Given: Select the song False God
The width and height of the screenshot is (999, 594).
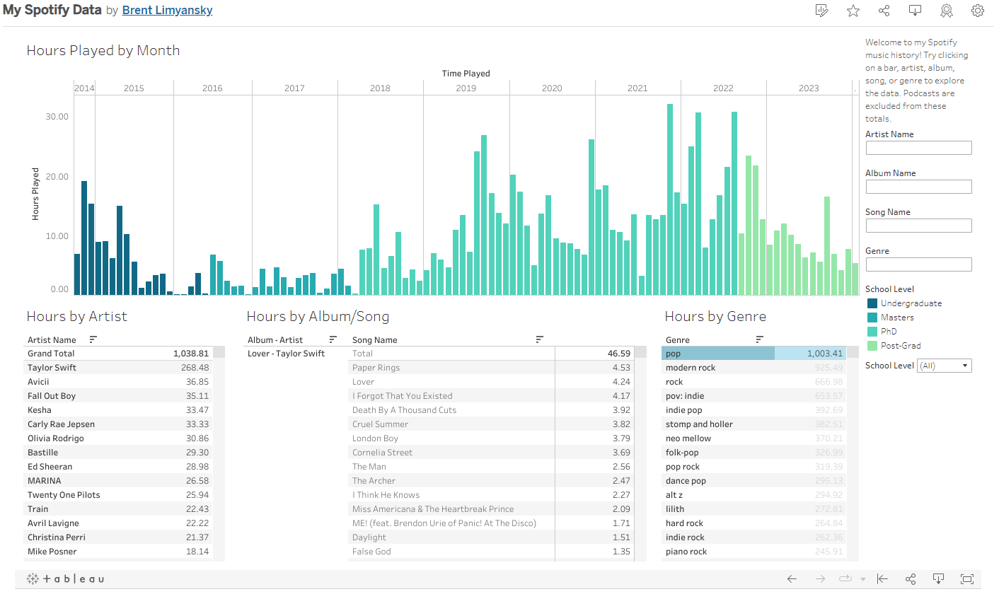Looking at the screenshot, I should tap(492, 552).
